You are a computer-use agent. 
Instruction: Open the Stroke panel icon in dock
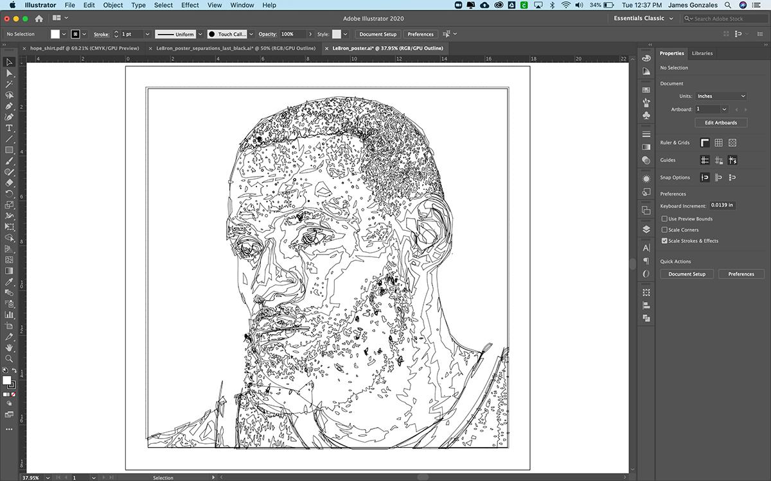(646, 134)
